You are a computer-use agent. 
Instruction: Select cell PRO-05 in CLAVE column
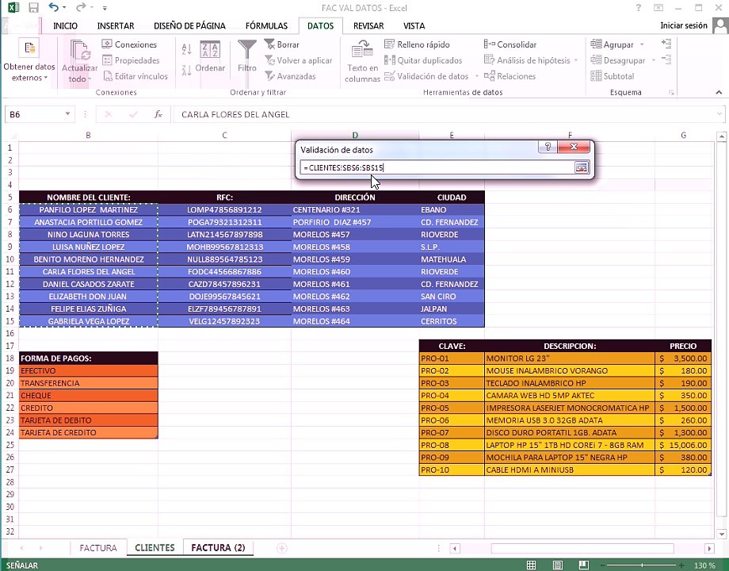coord(451,408)
